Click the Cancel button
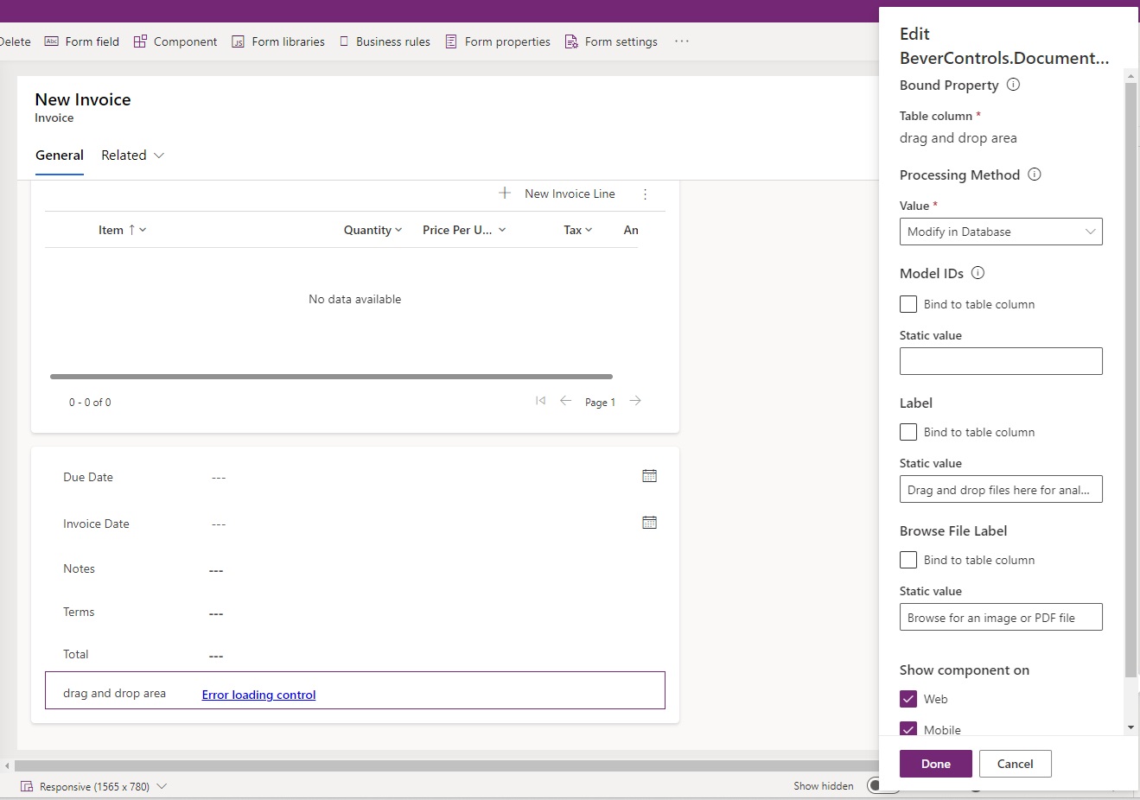Screen dimensions: 1140x800 pyautogui.click(x=1016, y=764)
